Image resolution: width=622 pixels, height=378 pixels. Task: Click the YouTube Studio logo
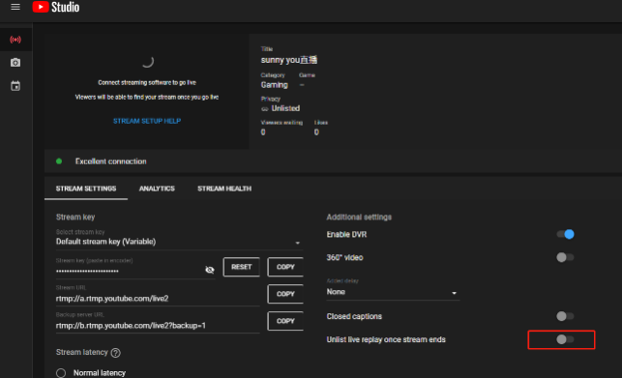(56, 7)
